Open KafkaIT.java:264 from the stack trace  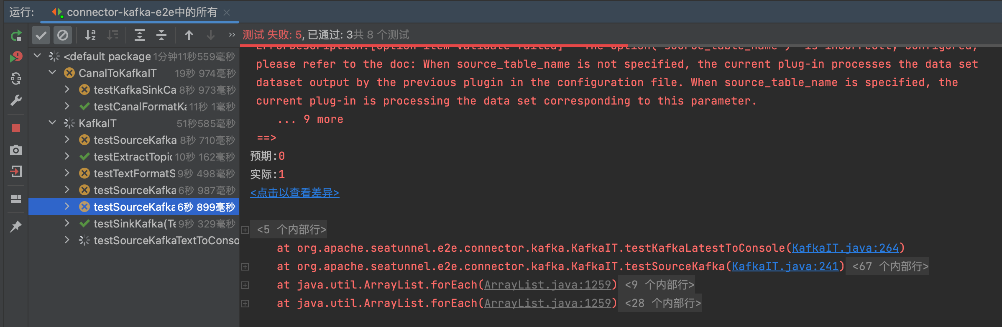(846, 248)
